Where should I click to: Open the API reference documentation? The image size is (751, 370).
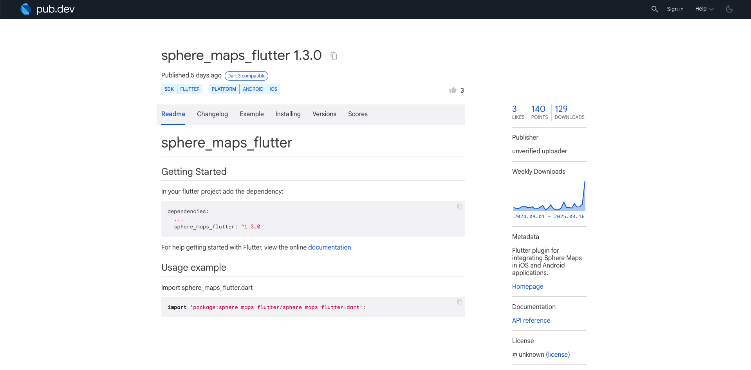[x=531, y=320]
